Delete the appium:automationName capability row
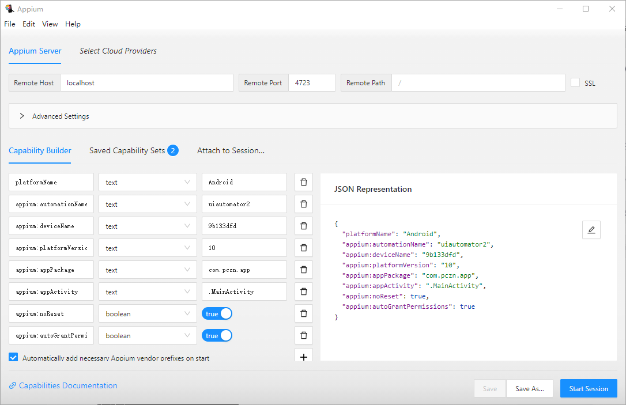The height and width of the screenshot is (405, 626). point(303,204)
